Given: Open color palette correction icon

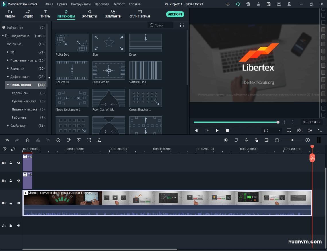Looking at the screenshot, I should [x=68, y=140].
